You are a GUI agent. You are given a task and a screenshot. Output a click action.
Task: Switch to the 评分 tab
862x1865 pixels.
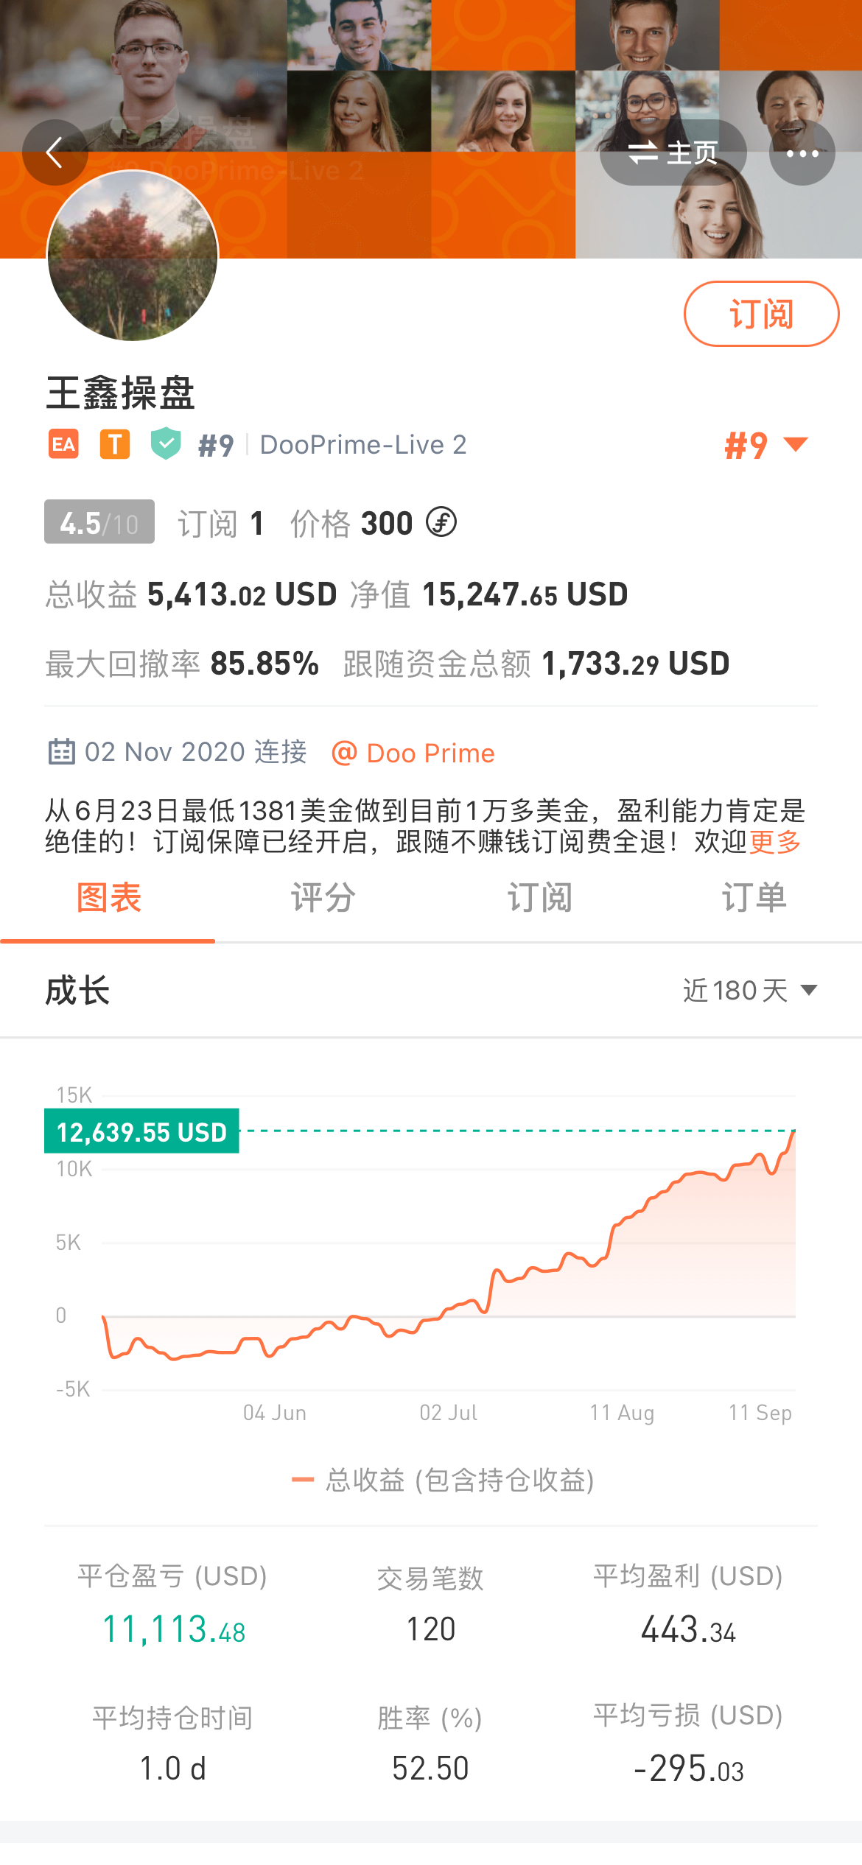click(323, 898)
